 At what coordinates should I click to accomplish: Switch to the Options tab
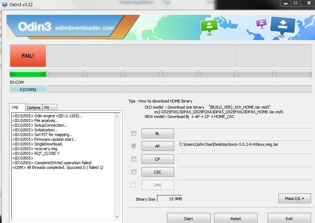tap(34, 108)
